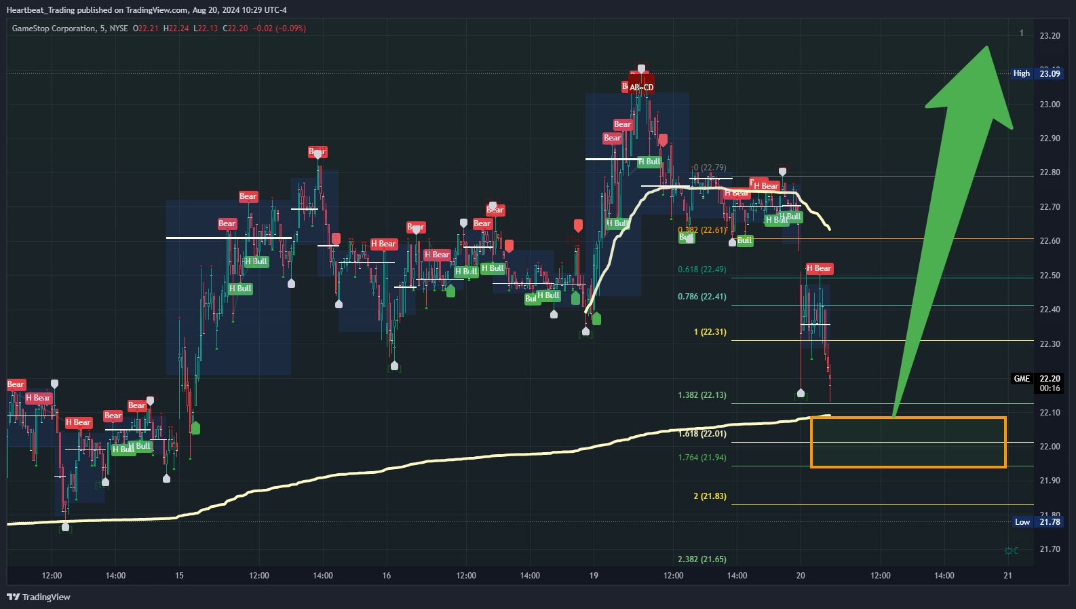This screenshot has height=609, width=1076.
Task: Click the date 16 on the time axis
Action: point(386,576)
